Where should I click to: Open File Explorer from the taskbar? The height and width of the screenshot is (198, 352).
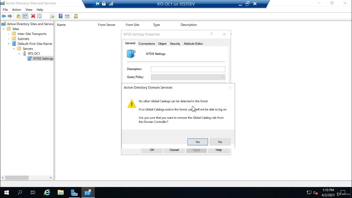coord(61,193)
